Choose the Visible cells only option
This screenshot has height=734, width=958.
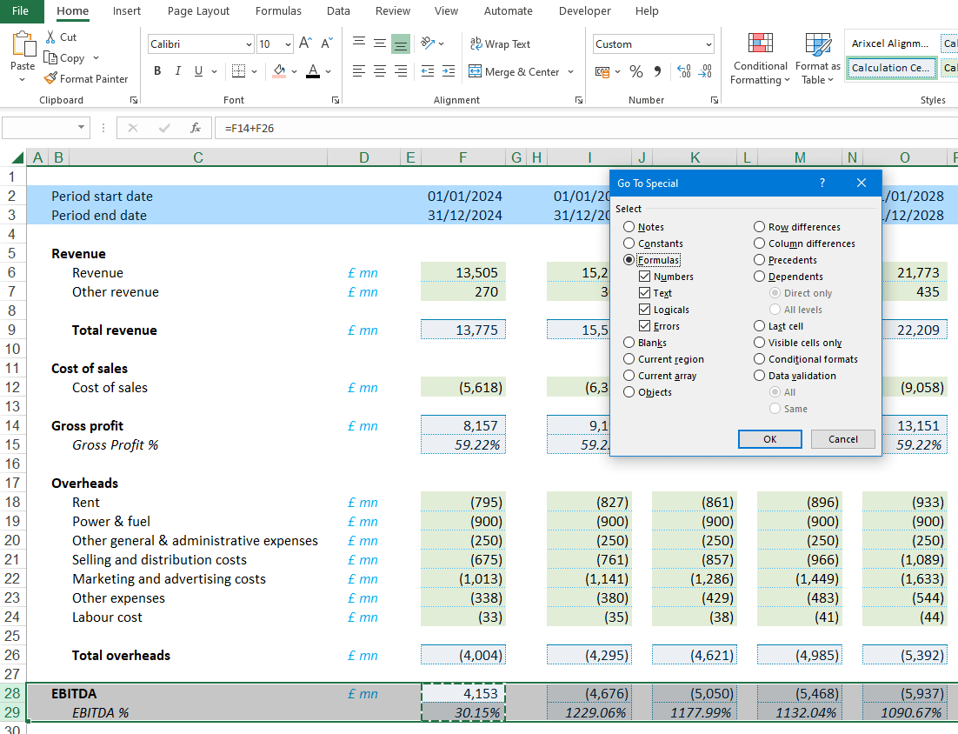click(x=760, y=343)
